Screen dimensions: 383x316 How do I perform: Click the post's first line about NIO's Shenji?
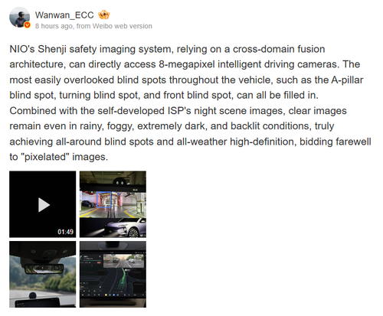coord(167,49)
